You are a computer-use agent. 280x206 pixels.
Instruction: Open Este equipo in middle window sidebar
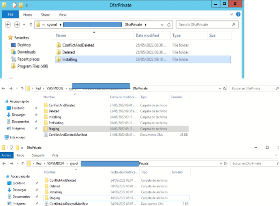(17, 137)
